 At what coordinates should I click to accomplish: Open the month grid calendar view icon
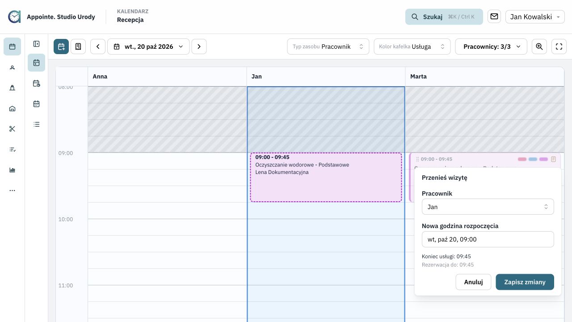(37, 104)
